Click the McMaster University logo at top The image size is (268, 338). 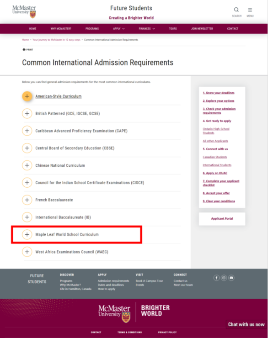(x=24, y=11)
